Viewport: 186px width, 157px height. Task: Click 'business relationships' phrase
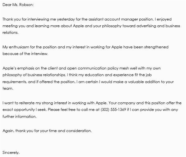pos(46,75)
